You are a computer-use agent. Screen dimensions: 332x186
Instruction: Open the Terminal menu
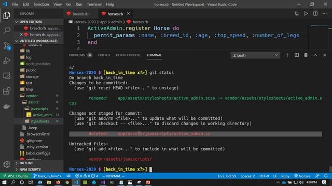94,4
